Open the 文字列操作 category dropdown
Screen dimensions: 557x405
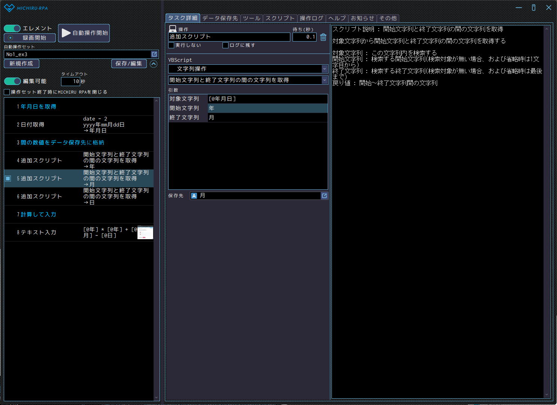pos(324,69)
